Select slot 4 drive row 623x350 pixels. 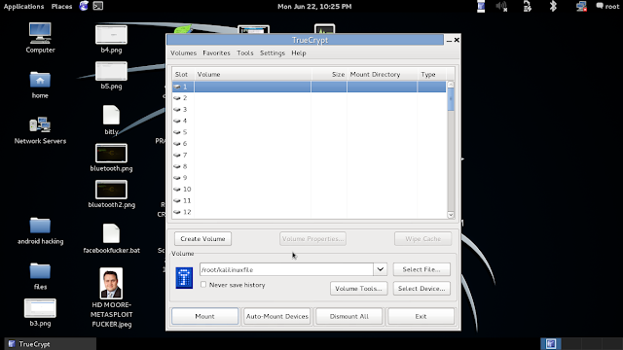point(310,121)
